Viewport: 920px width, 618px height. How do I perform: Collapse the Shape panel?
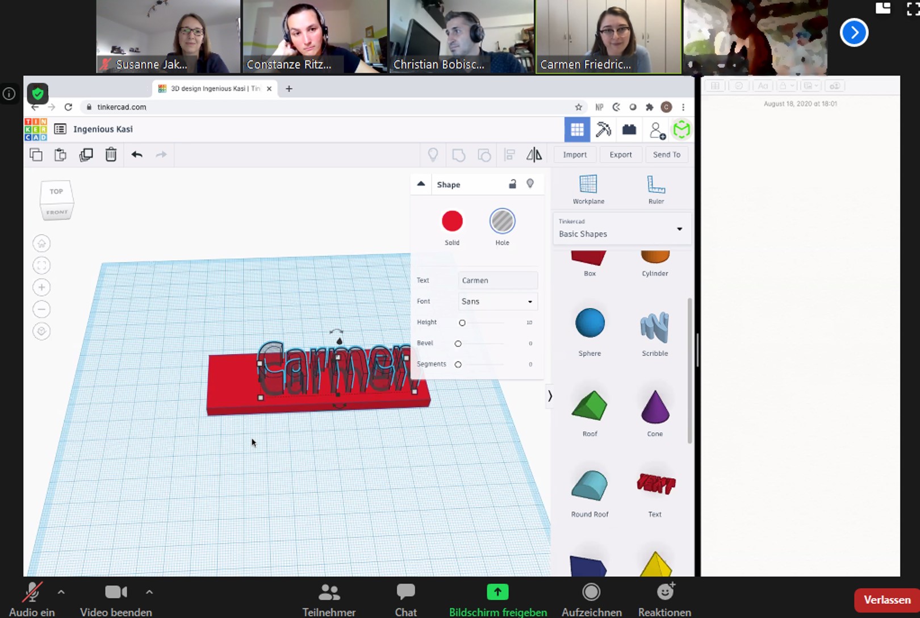click(x=421, y=184)
